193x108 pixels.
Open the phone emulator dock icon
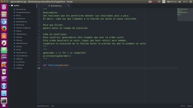4,72
